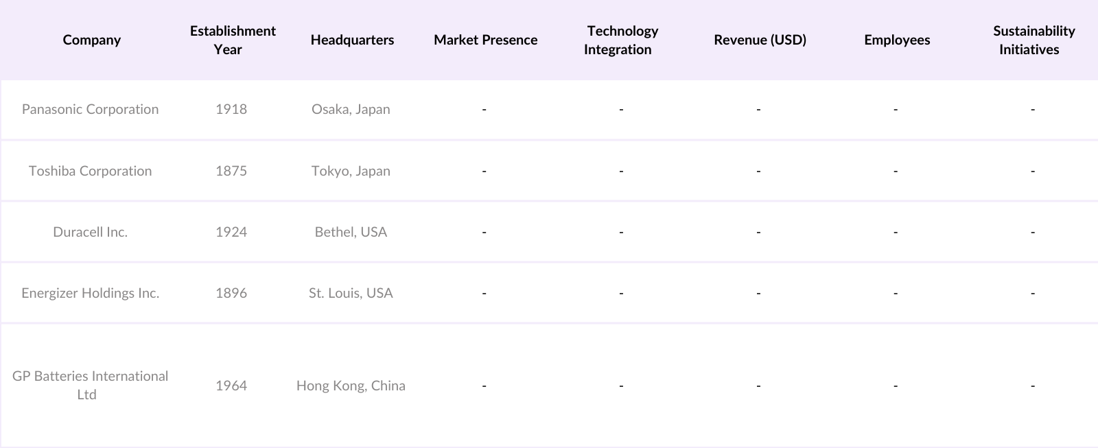
Task: Click Duracell's Technology Integration dash cell
Action: [x=621, y=232]
